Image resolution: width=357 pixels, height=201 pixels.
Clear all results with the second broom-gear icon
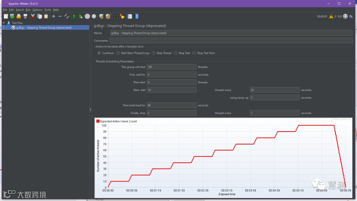point(108,16)
